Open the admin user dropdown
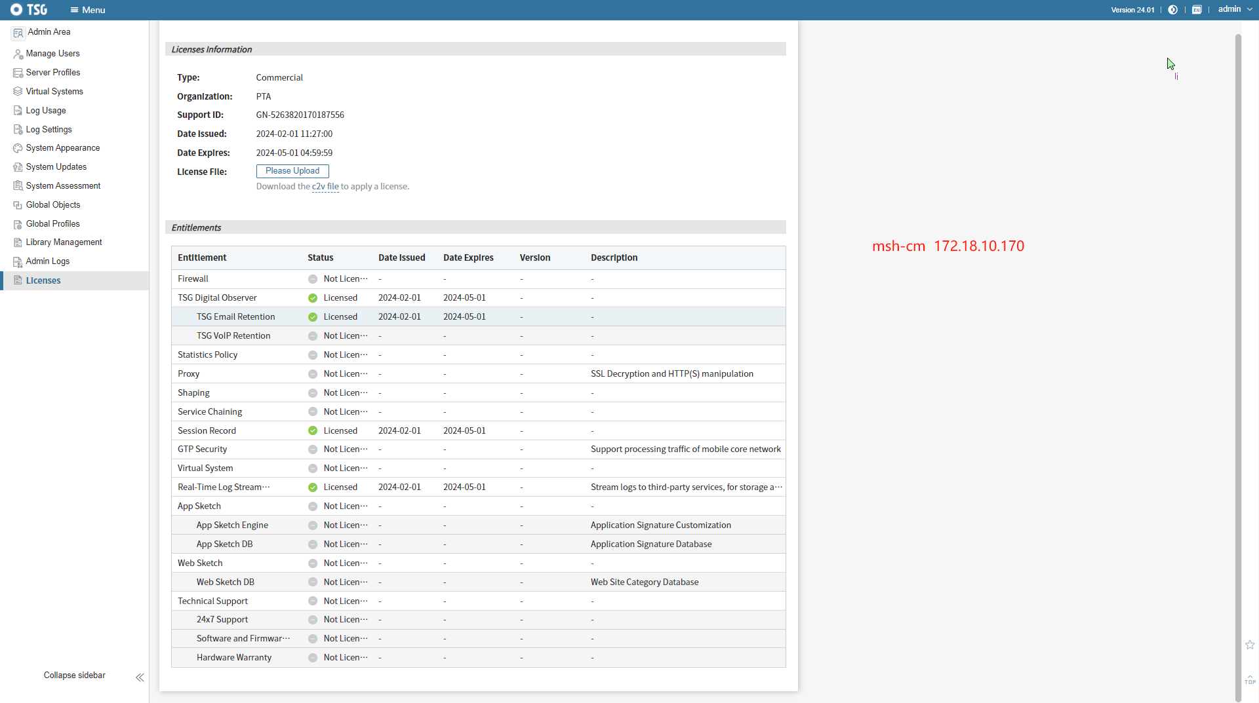Viewport: 1259px width, 703px height. (x=1235, y=9)
